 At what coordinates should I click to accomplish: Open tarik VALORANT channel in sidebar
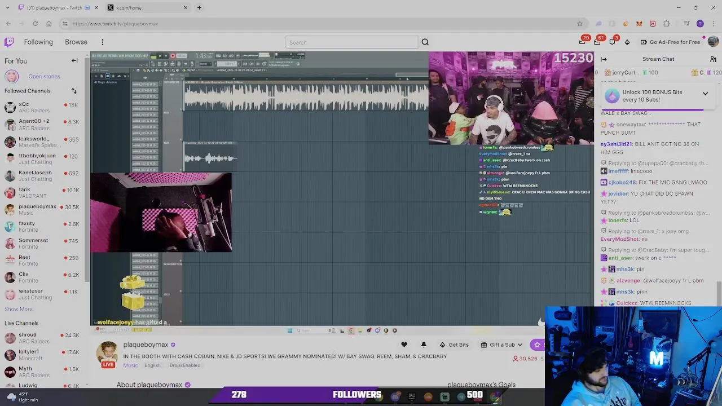(x=42, y=192)
